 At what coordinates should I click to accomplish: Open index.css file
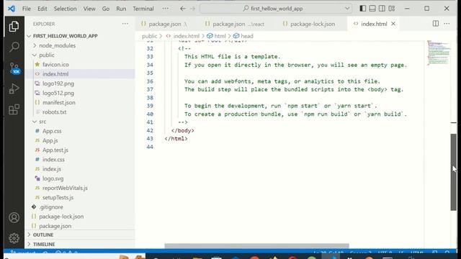pyautogui.click(x=53, y=160)
